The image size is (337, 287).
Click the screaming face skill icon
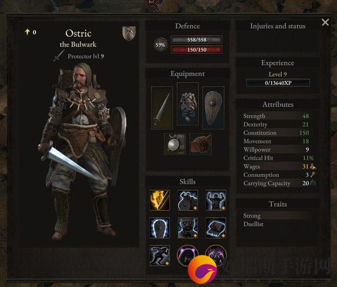pos(188,228)
